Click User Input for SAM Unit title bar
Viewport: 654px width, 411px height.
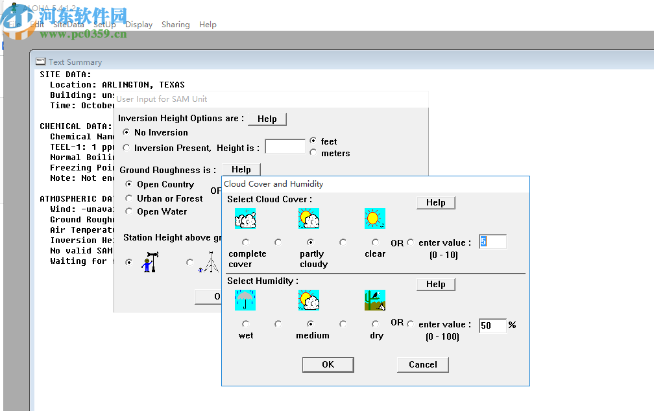[271, 99]
